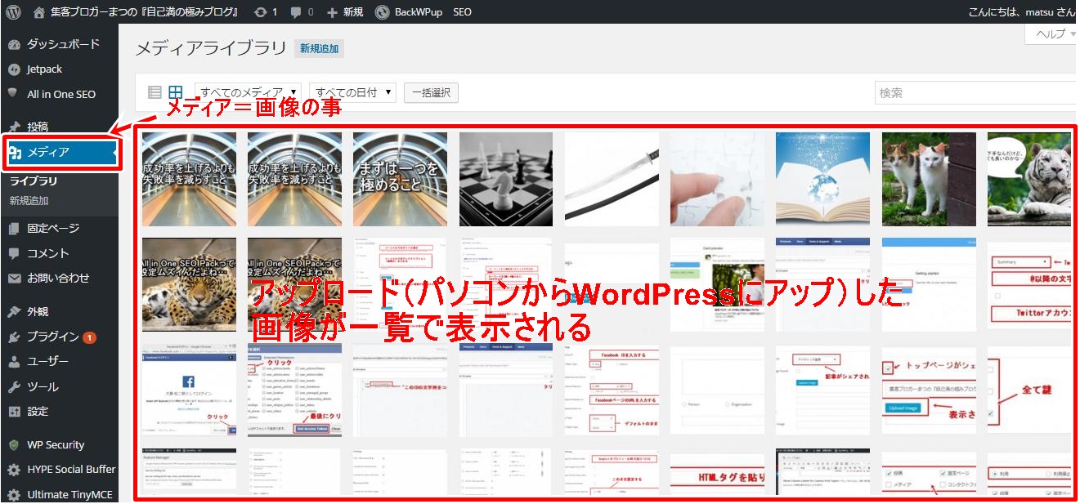Viewport: 1080px width, 504px height.
Task: Switch to list view icon
Action: point(155,92)
